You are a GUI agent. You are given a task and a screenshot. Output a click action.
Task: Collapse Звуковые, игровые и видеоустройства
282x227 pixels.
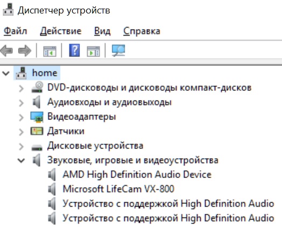point(21,160)
